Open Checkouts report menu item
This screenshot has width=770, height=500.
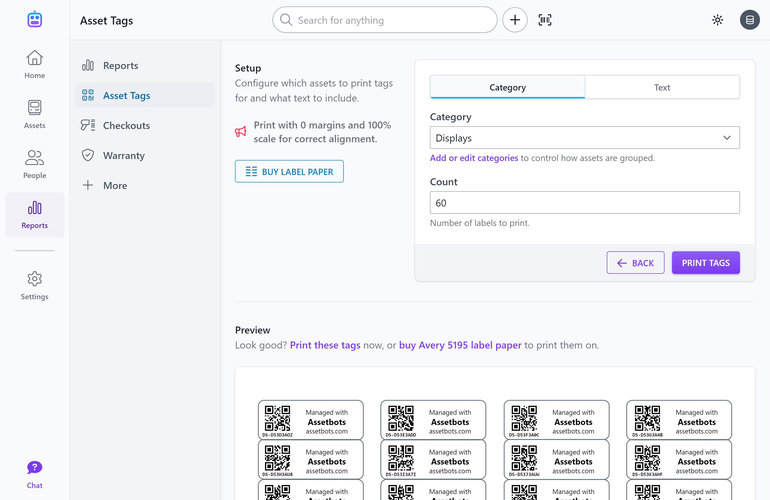point(145,125)
